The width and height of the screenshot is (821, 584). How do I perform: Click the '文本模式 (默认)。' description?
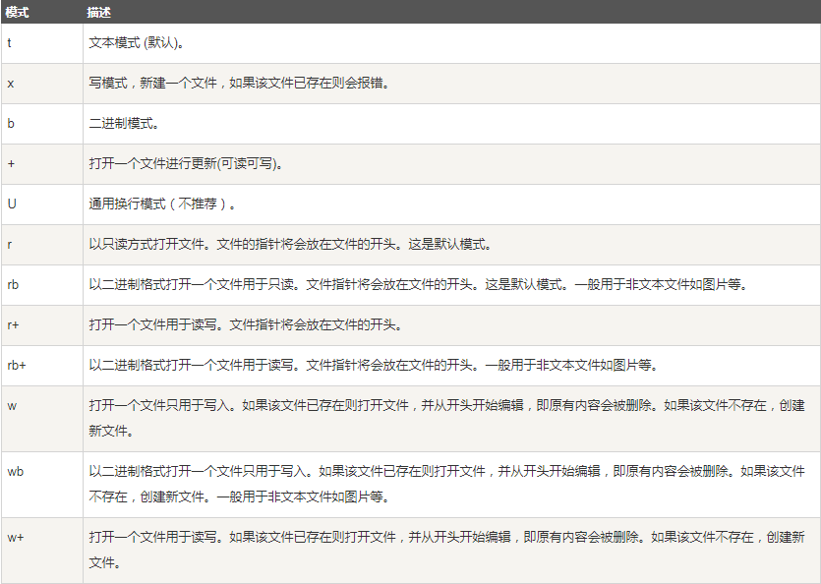pyautogui.click(x=138, y=43)
